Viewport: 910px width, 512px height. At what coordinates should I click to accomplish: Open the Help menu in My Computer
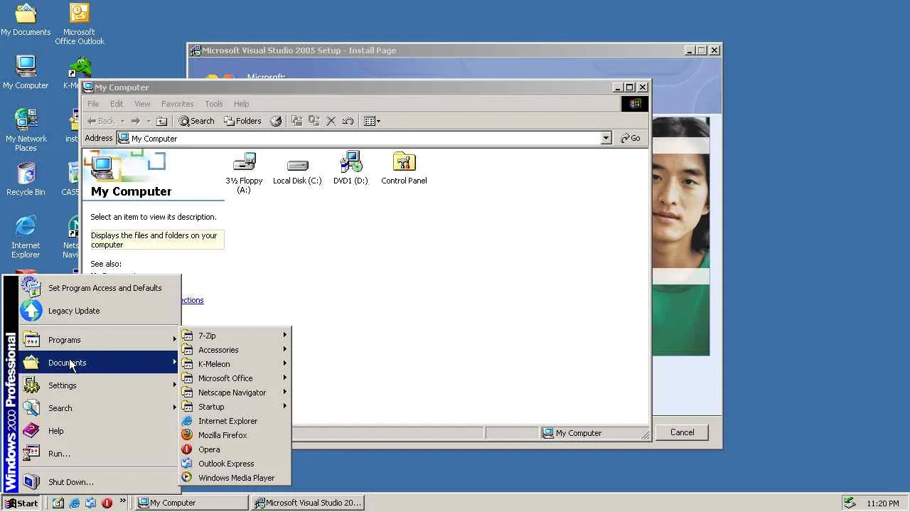click(242, 104)
